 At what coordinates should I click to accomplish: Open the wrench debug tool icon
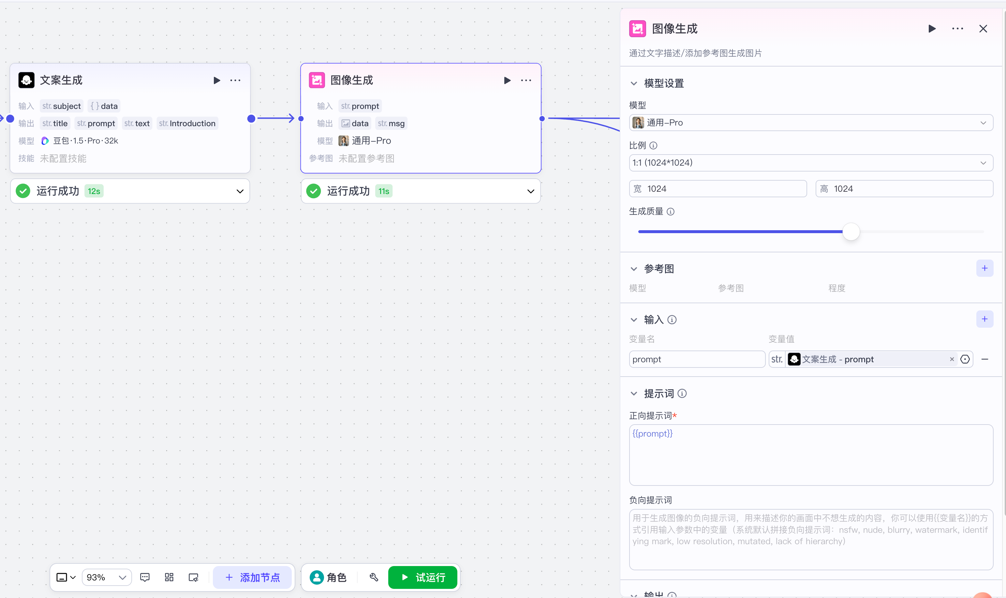(x=374, y=577)
